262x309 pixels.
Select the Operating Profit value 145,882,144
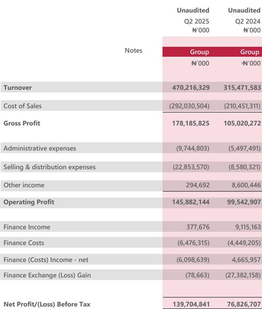(x=191, y=202)
